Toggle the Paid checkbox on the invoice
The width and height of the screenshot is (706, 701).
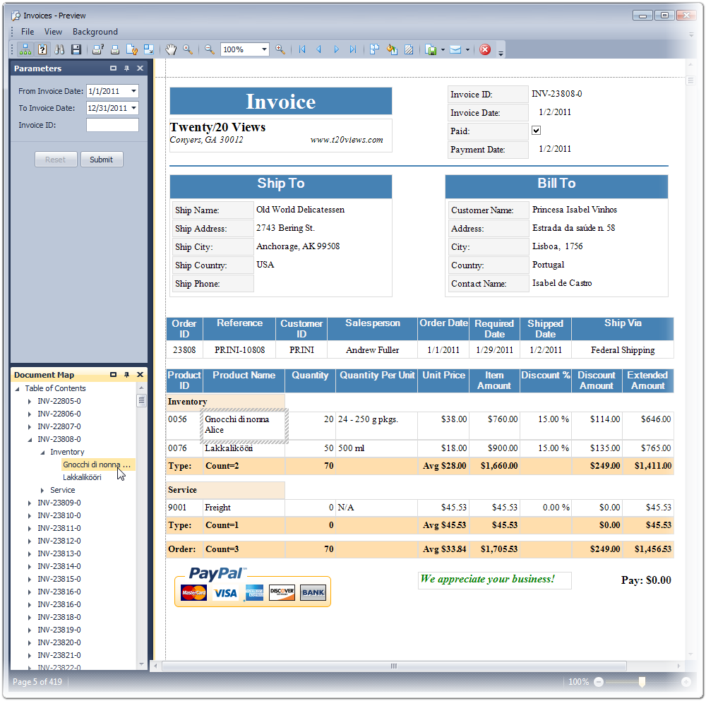pos(536,131)
